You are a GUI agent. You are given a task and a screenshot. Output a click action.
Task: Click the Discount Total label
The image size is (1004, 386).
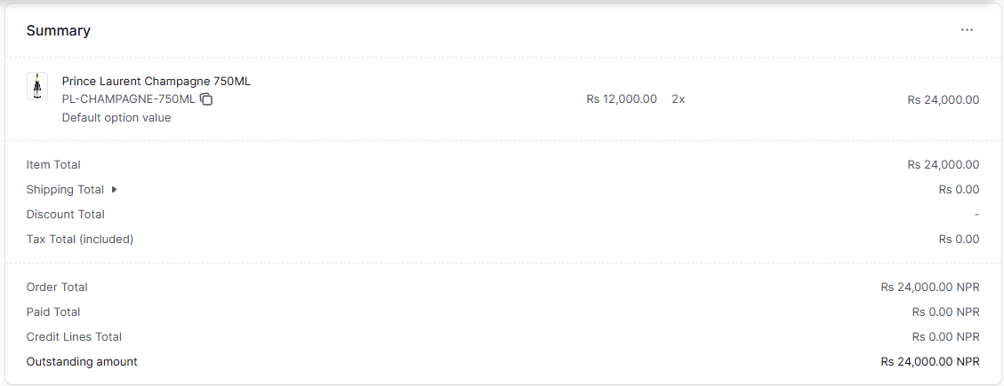[x=65, y=215]
